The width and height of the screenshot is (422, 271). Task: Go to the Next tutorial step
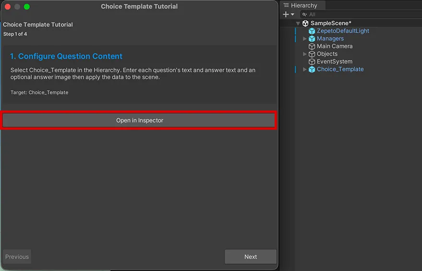pyautogui.click(x=250, y=257)
